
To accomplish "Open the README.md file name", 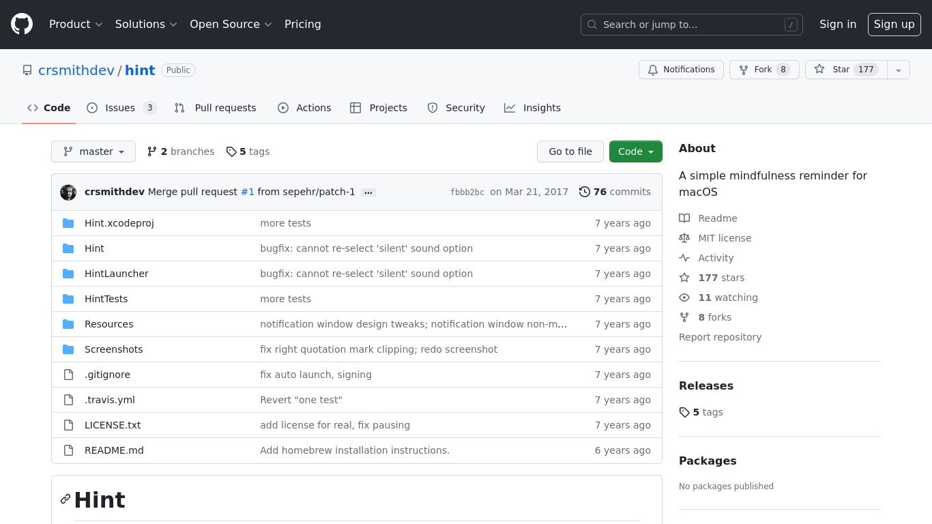I will coord(114,450).
